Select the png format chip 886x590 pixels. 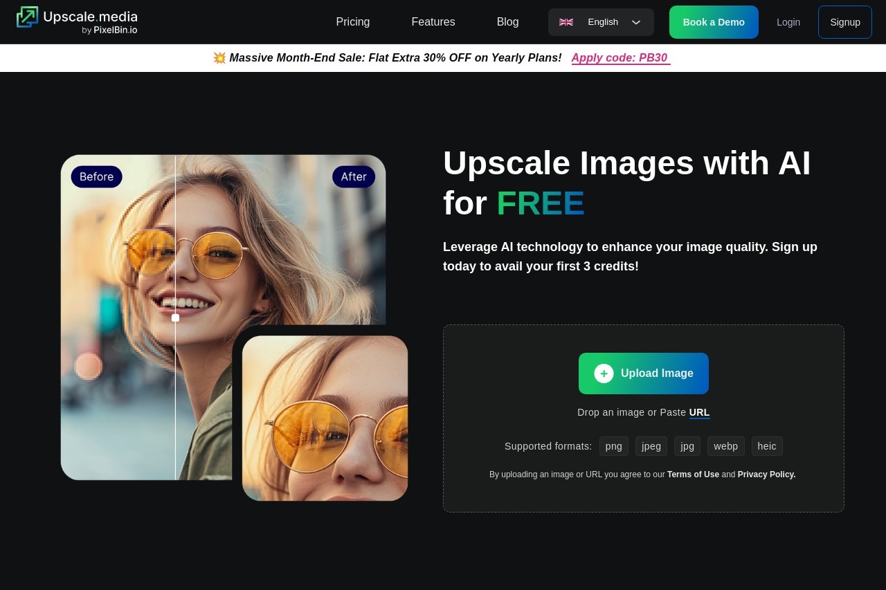pos(613,446)
